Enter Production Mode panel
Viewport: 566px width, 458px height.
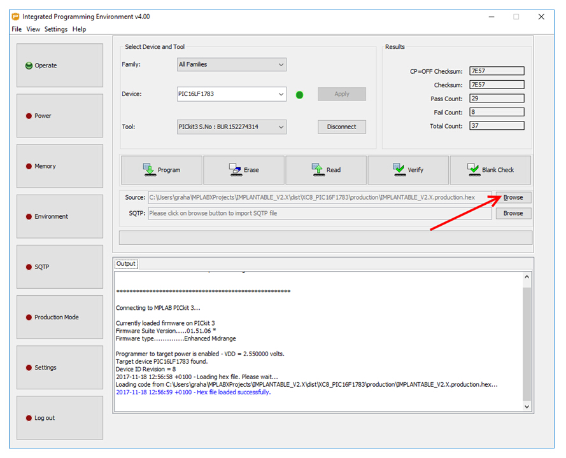coord(59,317)
